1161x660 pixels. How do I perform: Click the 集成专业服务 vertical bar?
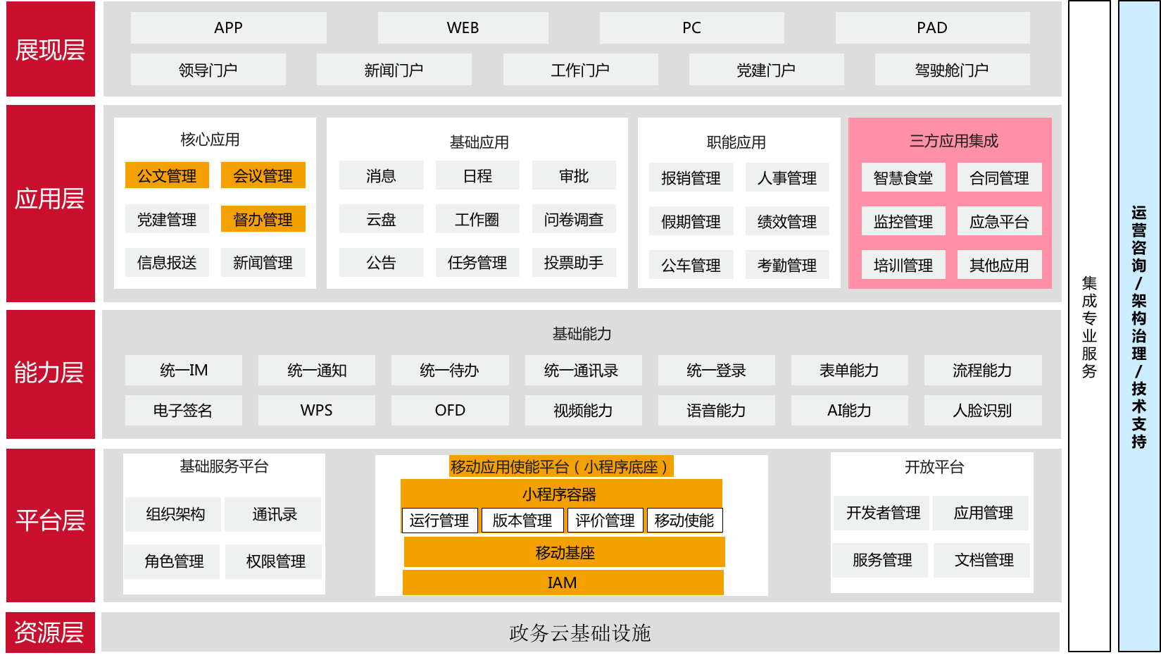[1088, 330]
